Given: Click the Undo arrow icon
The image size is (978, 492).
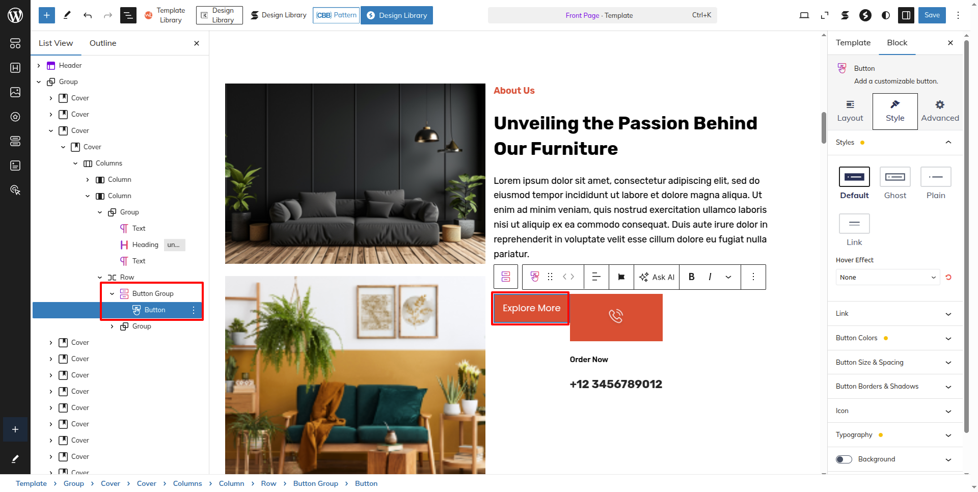Looking at the screenshot, I should pos(88,15).
